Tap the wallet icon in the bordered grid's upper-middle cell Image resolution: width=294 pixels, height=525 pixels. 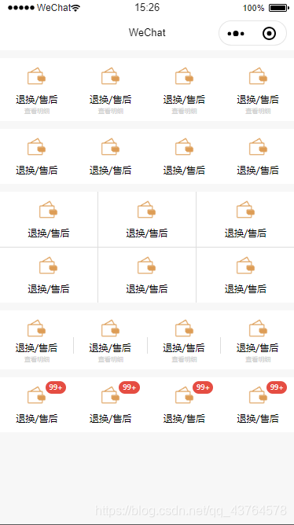click(147, 210)
